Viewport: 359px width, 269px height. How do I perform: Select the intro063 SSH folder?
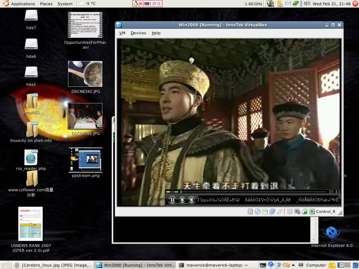pos(32,101)
